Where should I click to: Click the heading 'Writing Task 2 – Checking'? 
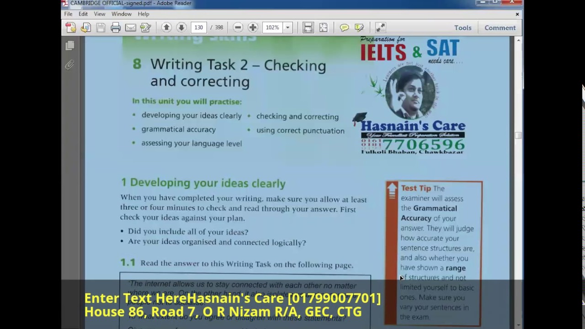click(238, 65)
